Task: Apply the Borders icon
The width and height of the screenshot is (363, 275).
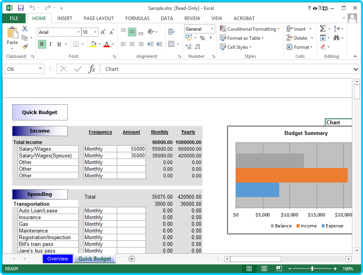Action: 76,44
